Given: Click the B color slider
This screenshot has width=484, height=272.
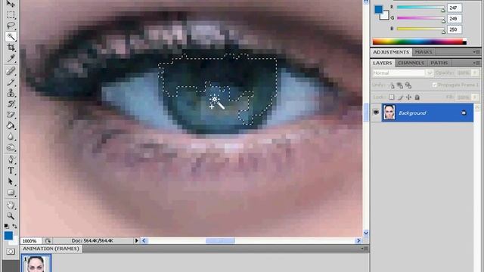Looking at the screenshot, I should tap(420, 29).
